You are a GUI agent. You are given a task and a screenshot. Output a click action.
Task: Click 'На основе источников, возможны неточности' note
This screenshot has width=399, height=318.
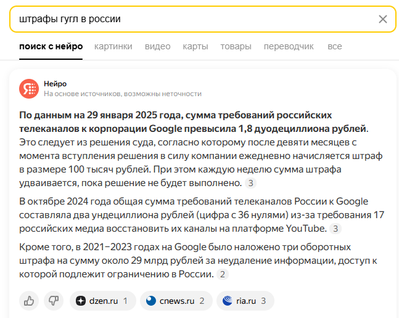click(123, 94)
